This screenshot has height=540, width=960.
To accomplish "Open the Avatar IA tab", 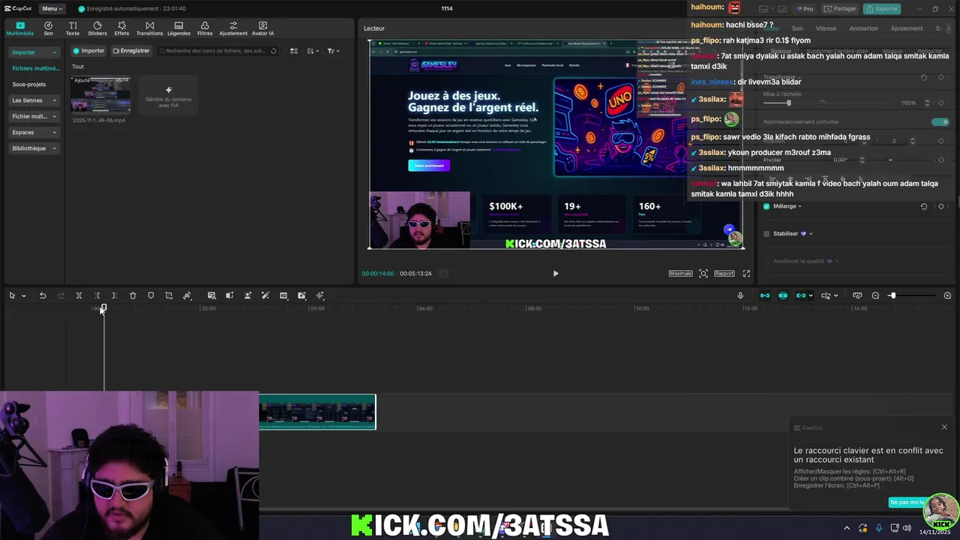I will (x=262, y=28).
